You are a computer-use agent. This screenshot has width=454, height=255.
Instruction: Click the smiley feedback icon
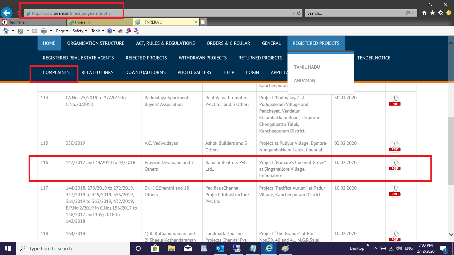449,13
